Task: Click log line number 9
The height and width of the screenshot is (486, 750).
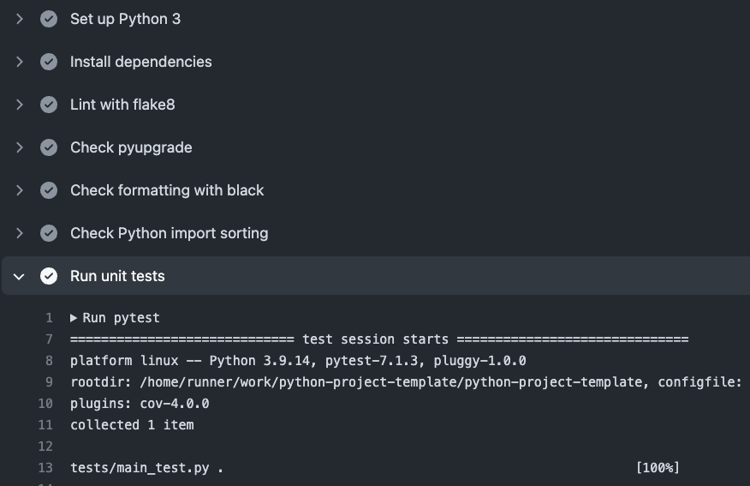Action: (49, 382)
